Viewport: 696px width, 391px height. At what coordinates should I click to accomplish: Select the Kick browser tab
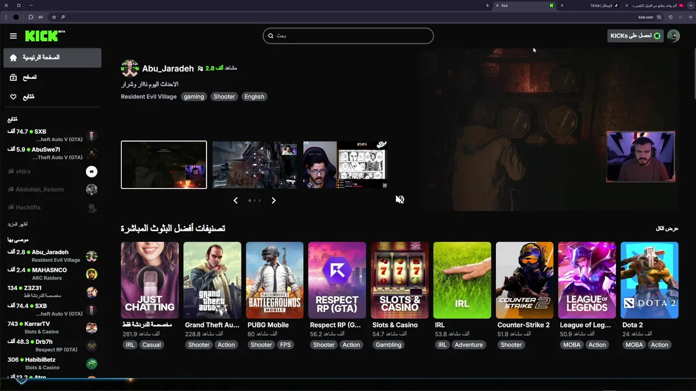[x=525, y=5]
